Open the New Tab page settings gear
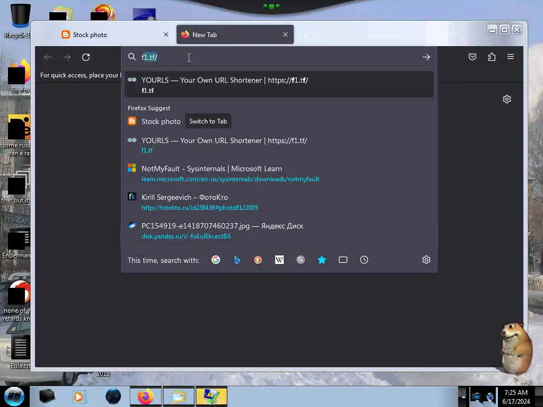543x407 pixels. [x=506, y=99]
